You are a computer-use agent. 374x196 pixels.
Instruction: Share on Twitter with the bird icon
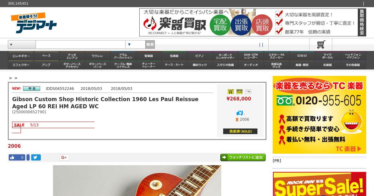(x=36, y=157)
